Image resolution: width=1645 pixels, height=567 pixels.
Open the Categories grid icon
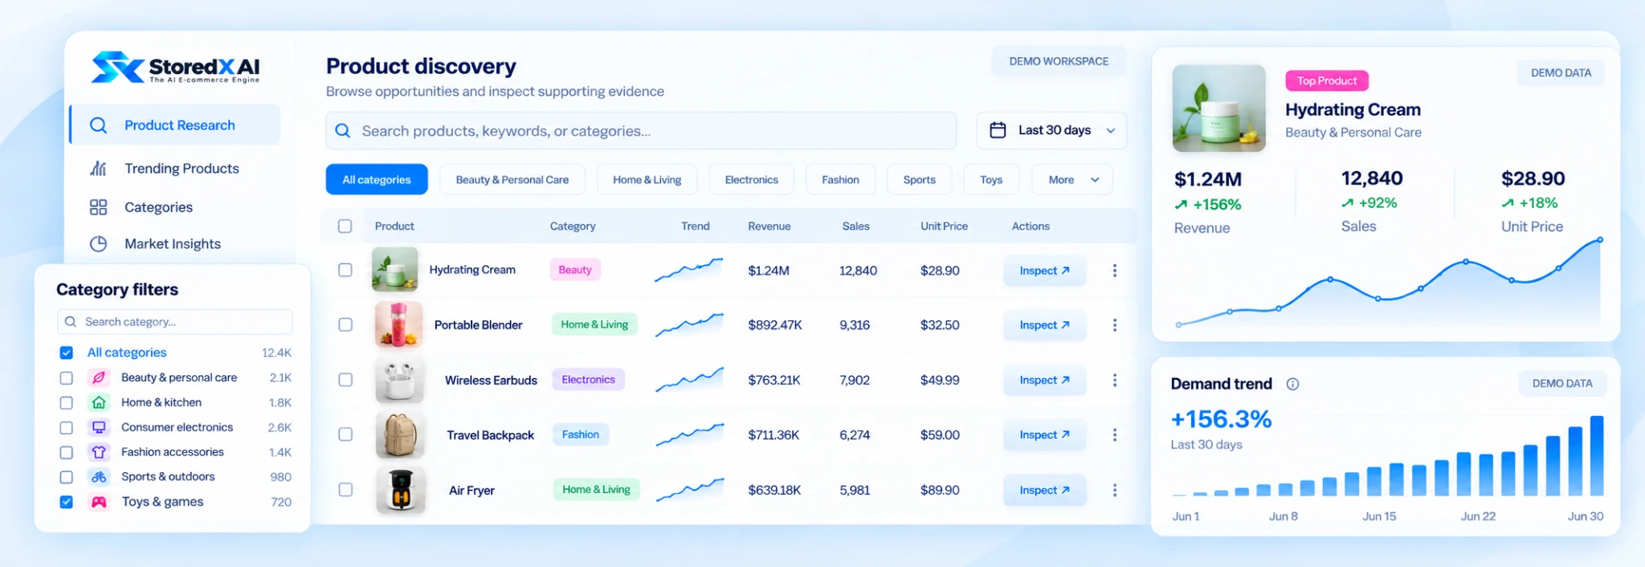click(x=98, y=207)
